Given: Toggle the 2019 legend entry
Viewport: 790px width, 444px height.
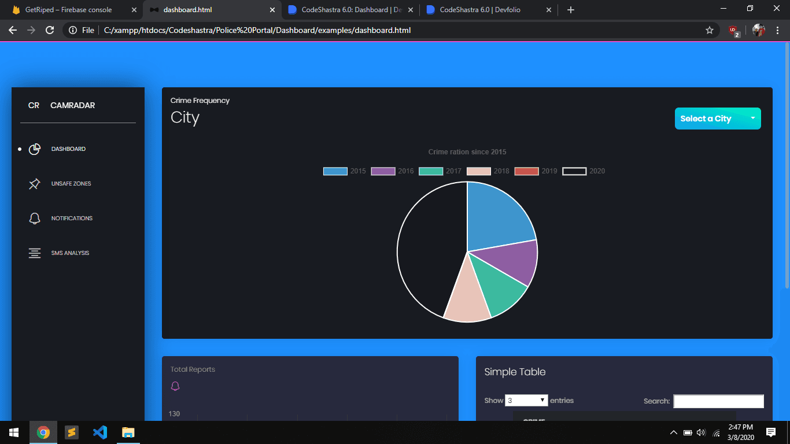Looking at the screenshot, I should (x=536, y=171).
